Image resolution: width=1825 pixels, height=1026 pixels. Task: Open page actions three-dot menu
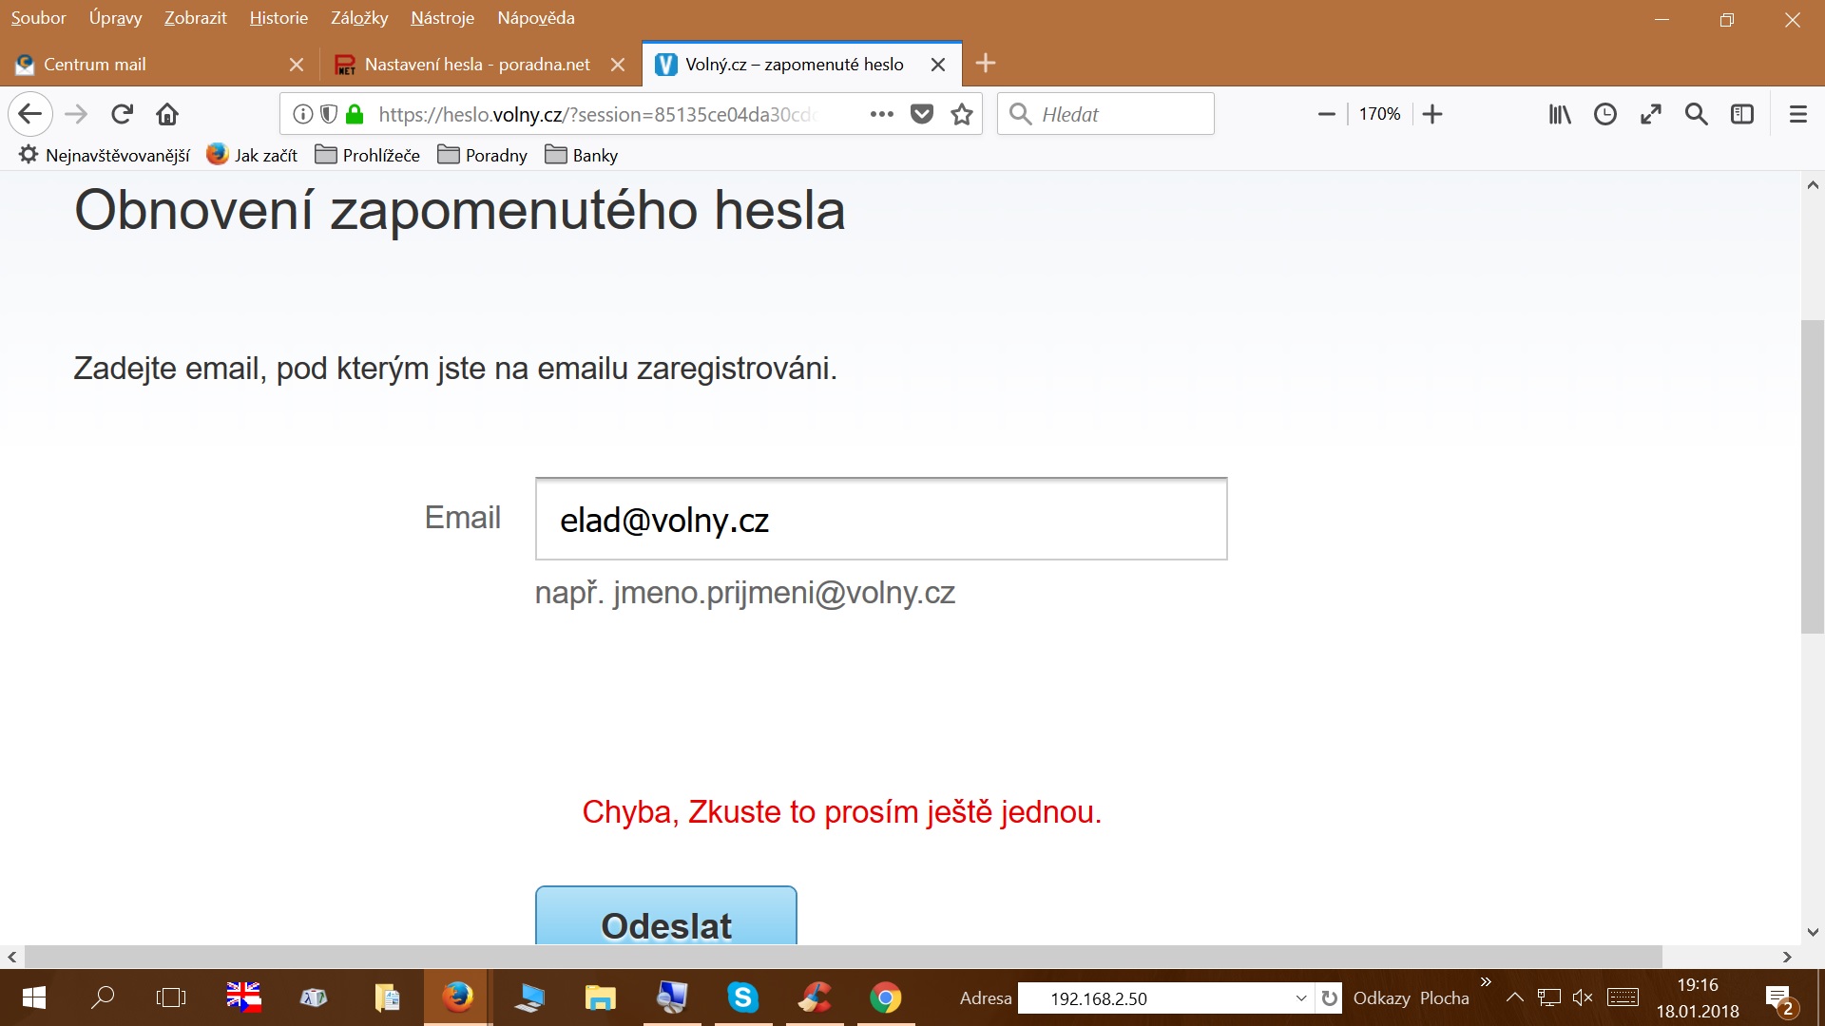[x=881, y=114]
